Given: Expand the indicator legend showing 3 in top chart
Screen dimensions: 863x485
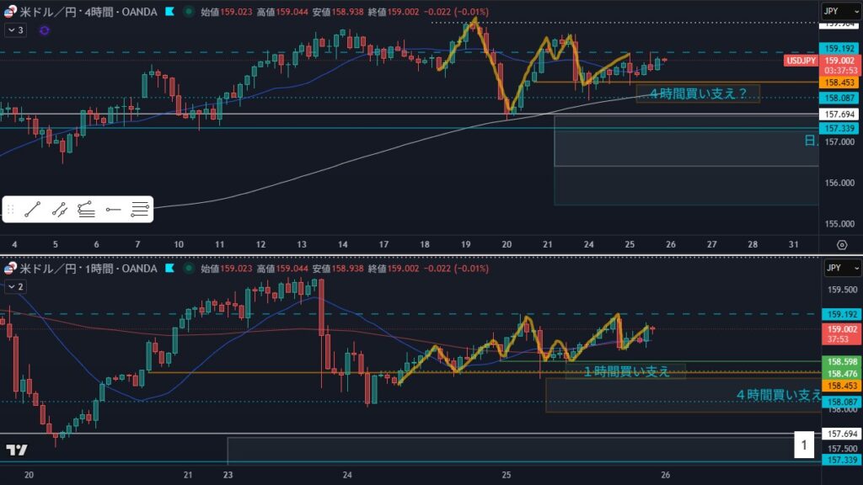Looking at the screenshot, I should pyautogui.click(x=16, y=29).
